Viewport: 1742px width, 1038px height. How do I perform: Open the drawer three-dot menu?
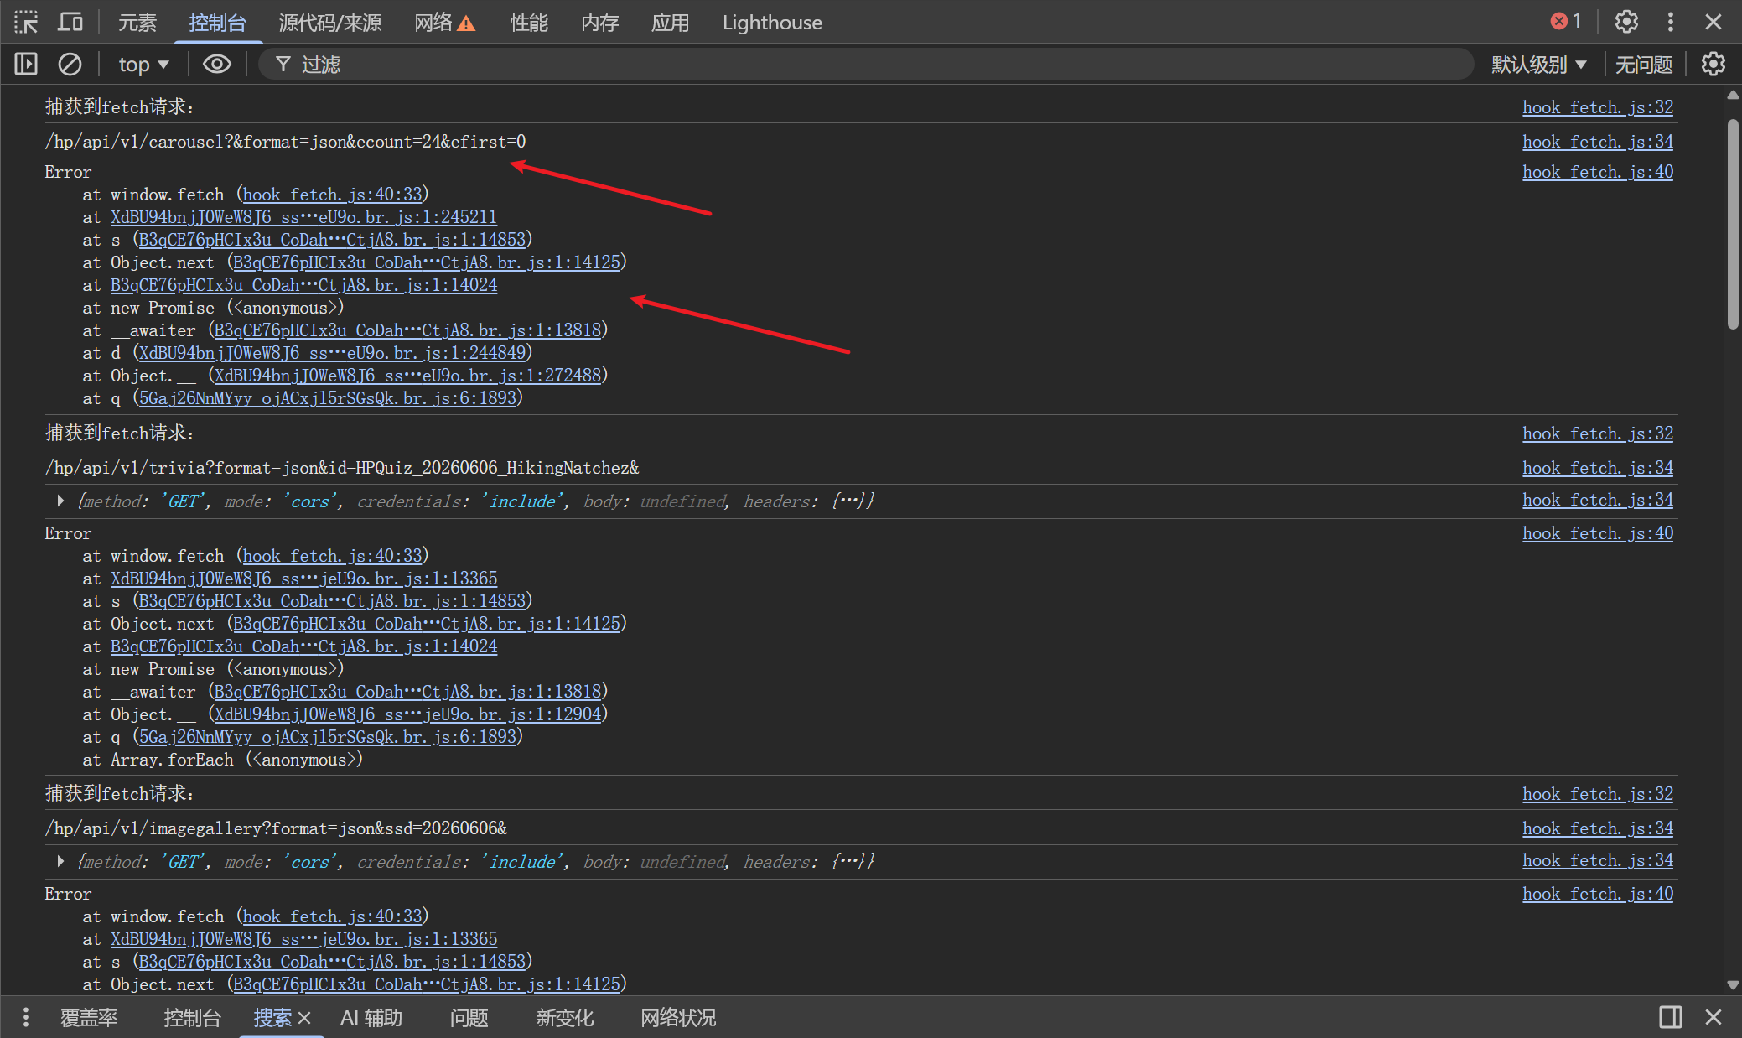[26, 1017]
